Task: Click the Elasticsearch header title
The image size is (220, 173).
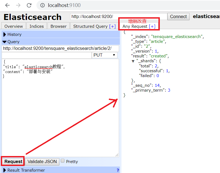Action: (32, 17)
